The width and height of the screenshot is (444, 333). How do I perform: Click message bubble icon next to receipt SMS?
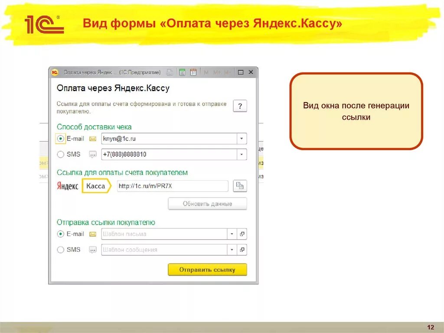(x=93, y=155)
